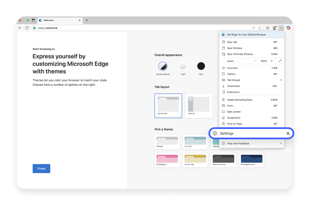Viewport: 309px width, 206px height.
Task: Enter full screen via zoom row arrows icon
Action: click(x=280, y=61)
